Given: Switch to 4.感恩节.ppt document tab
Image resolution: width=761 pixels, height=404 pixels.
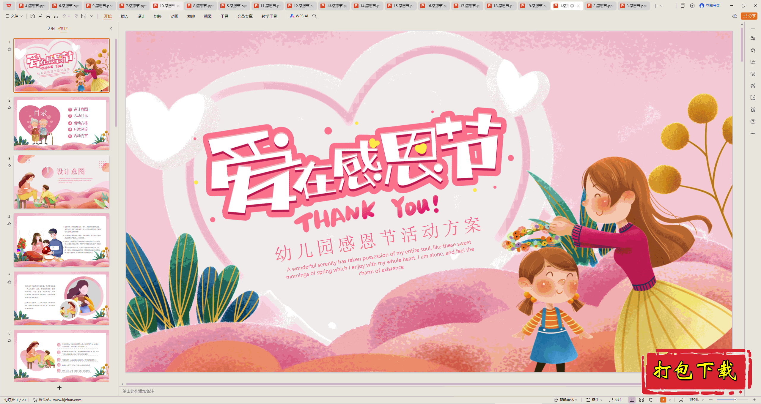Looking at the screenshot, I should click(x=32, y=6).
